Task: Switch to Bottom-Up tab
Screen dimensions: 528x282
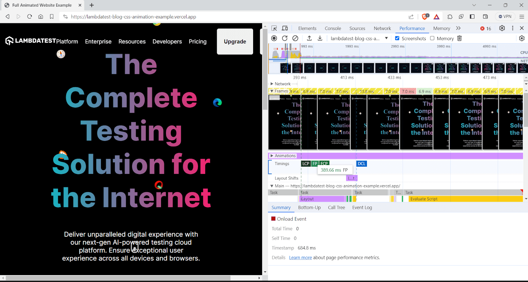Action: 310,208
